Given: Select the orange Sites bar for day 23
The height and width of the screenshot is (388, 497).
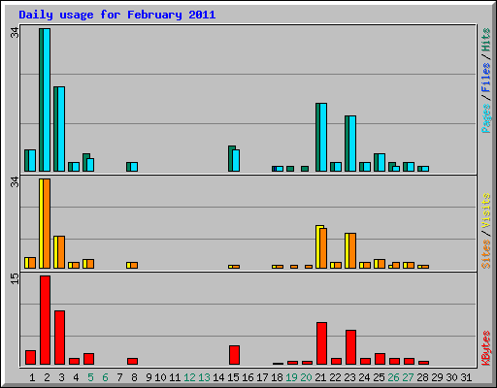Looking at the screenshot, I should pyautogui.click(x=352, y=251).
